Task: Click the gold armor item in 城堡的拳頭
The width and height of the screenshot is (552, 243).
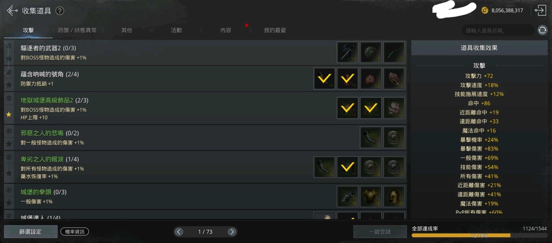Action: point(371,196)
